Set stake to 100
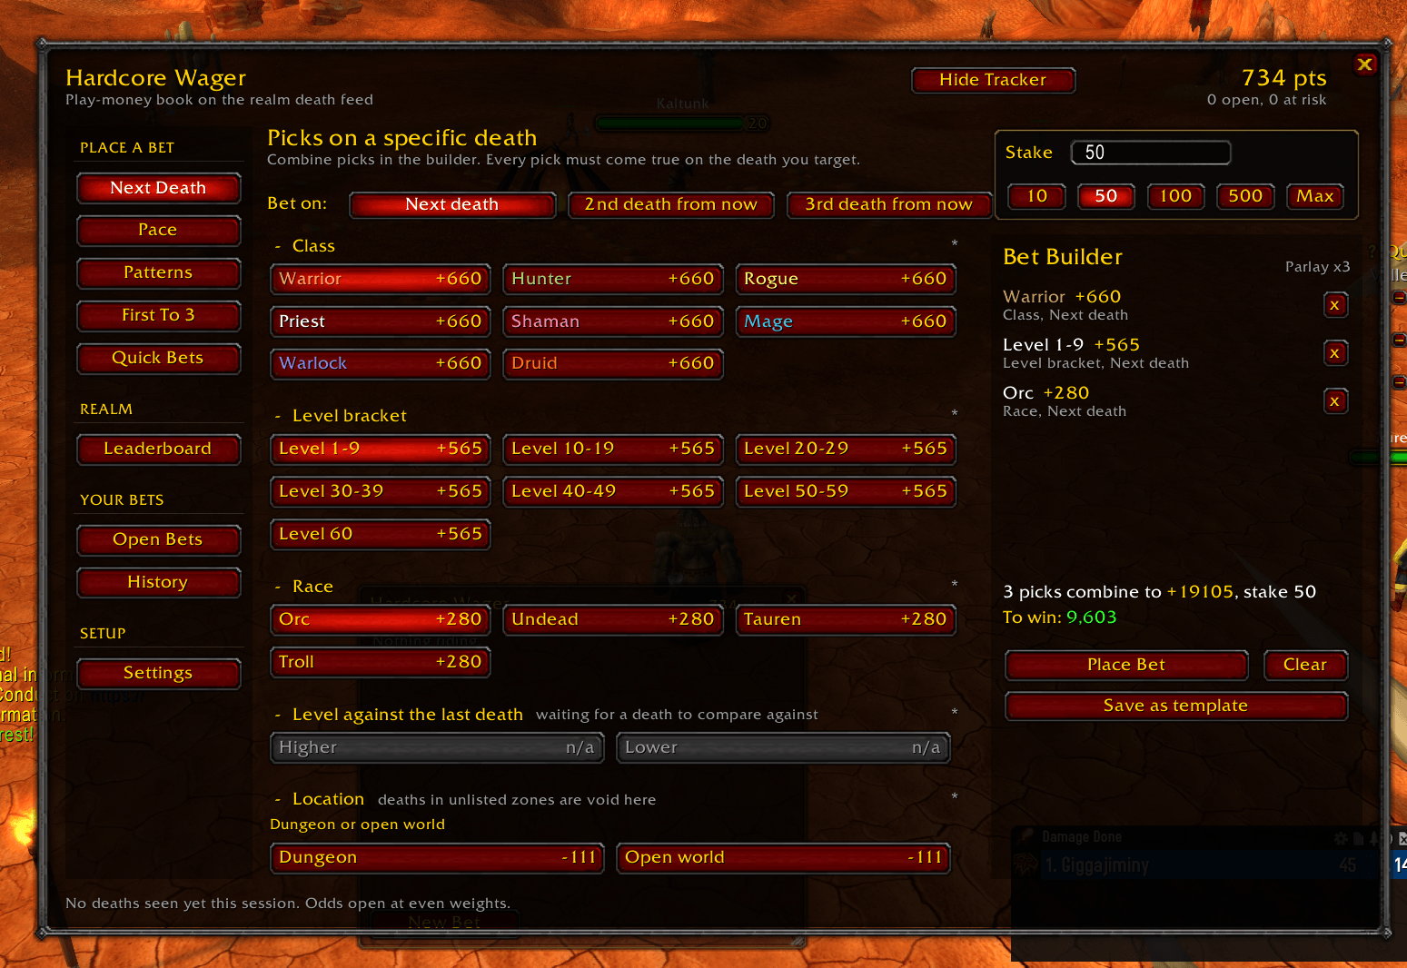1407x968 pixels. point(1176,196)
